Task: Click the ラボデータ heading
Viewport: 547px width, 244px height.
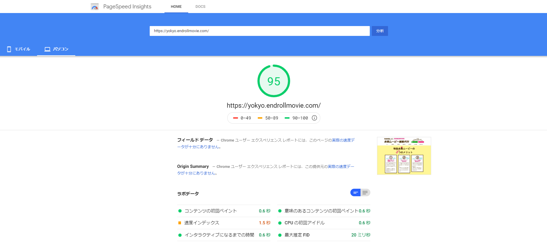Action: (188, 194)
